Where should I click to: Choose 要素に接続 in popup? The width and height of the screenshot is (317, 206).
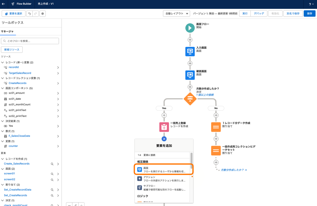(x=163, y=155)
